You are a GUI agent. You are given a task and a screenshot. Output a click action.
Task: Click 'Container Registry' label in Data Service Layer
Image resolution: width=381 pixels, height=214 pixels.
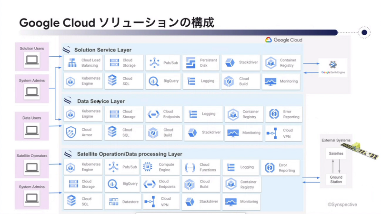point(251,114)
